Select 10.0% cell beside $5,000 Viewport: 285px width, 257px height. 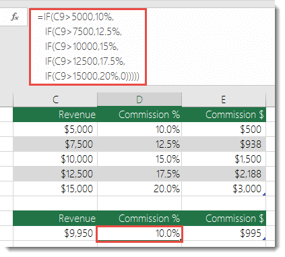pos(139,130)
